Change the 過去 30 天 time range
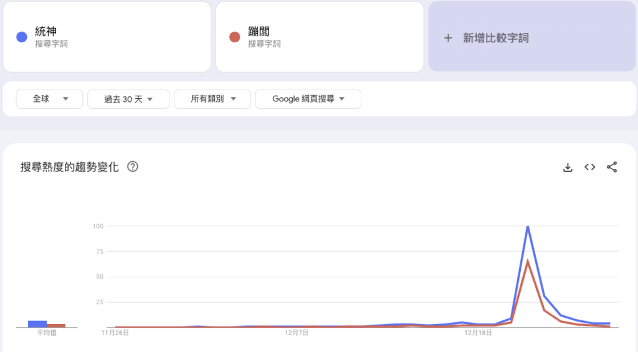Viewport: 638px width, 352px height. 128,99
